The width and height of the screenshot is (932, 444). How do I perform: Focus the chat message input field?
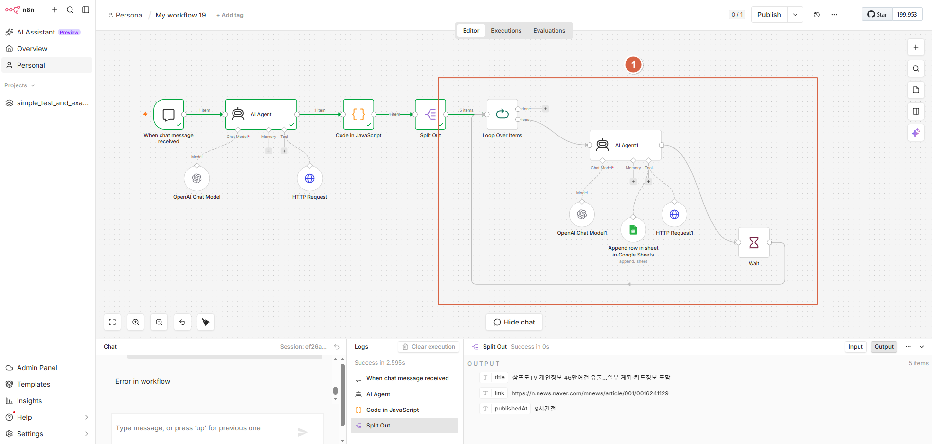[x=204, y=428]
